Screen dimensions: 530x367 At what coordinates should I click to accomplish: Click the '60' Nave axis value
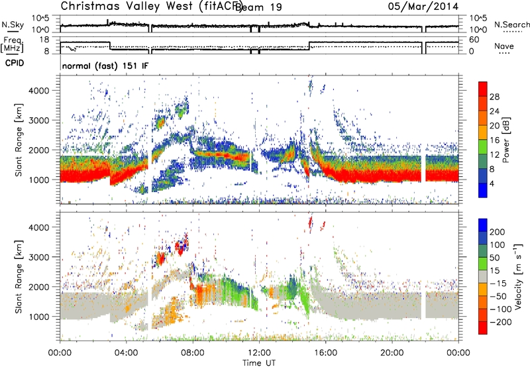[474, 40]
